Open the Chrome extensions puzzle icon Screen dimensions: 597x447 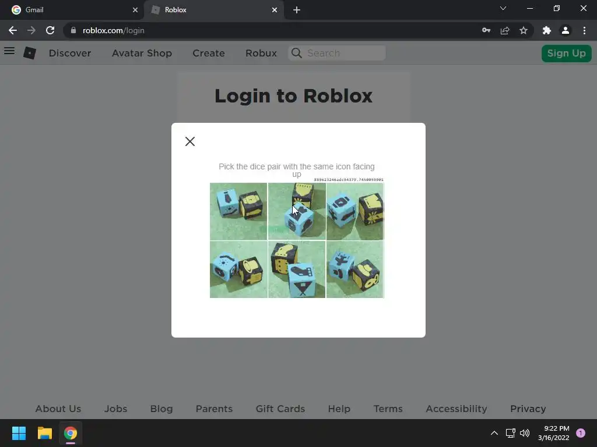click(547, 30)
